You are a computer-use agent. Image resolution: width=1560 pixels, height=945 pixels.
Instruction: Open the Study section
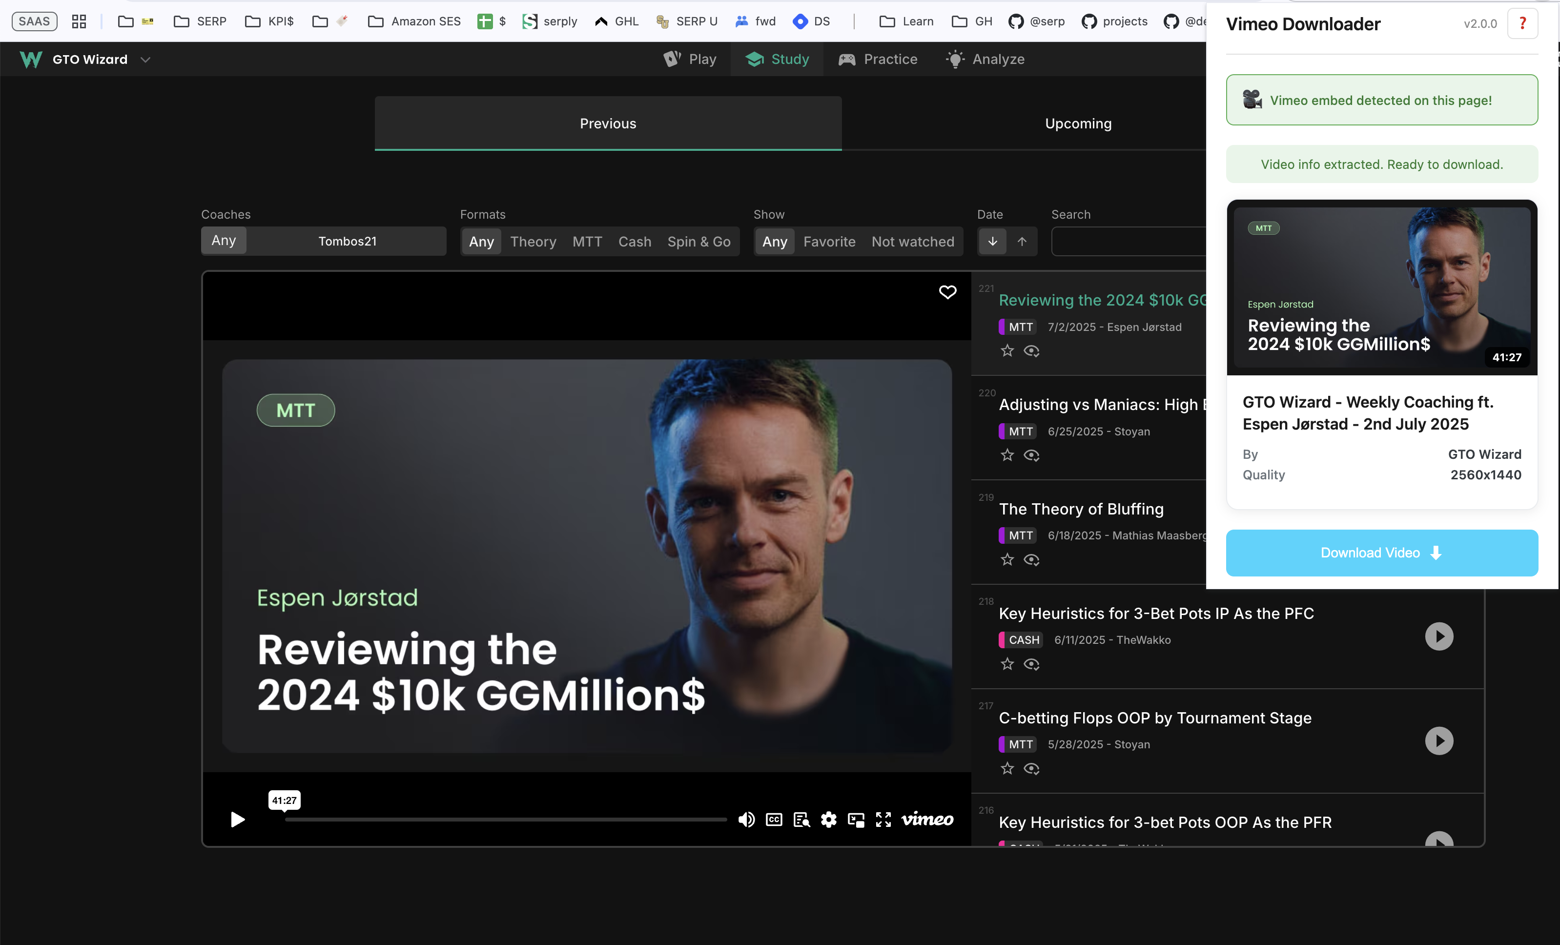(x=777, y=59)
